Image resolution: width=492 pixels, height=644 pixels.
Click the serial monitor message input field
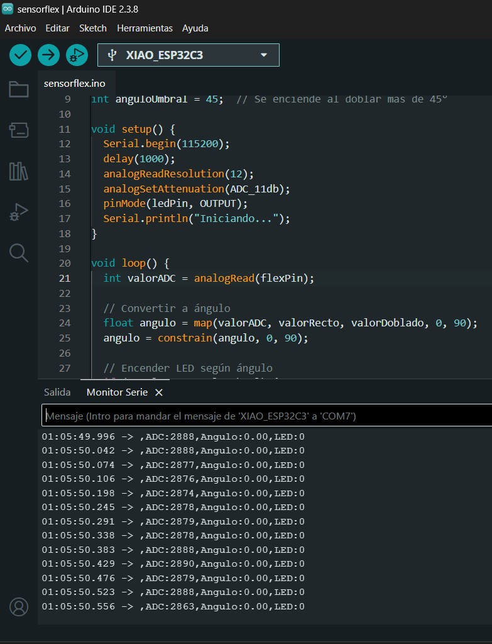tap(266, 416)
